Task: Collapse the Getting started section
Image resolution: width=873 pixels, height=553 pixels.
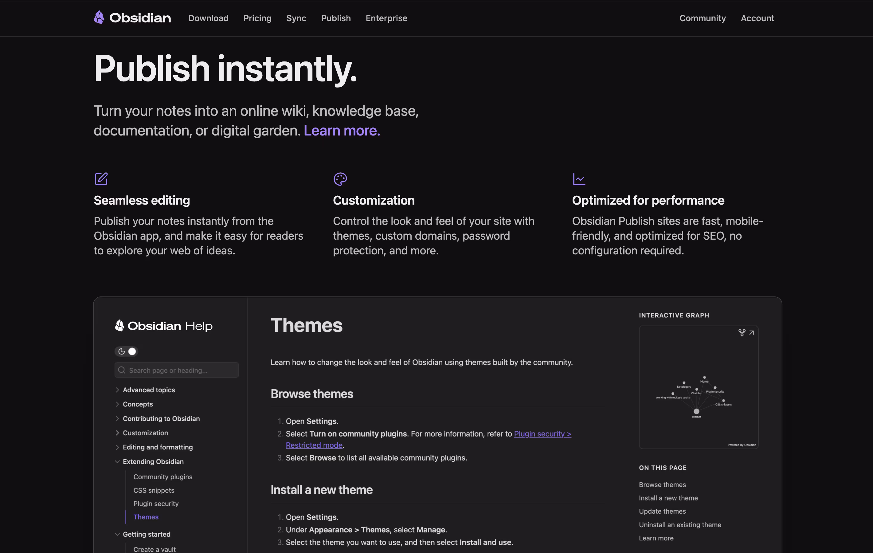Action: click(x=117, y=534)
